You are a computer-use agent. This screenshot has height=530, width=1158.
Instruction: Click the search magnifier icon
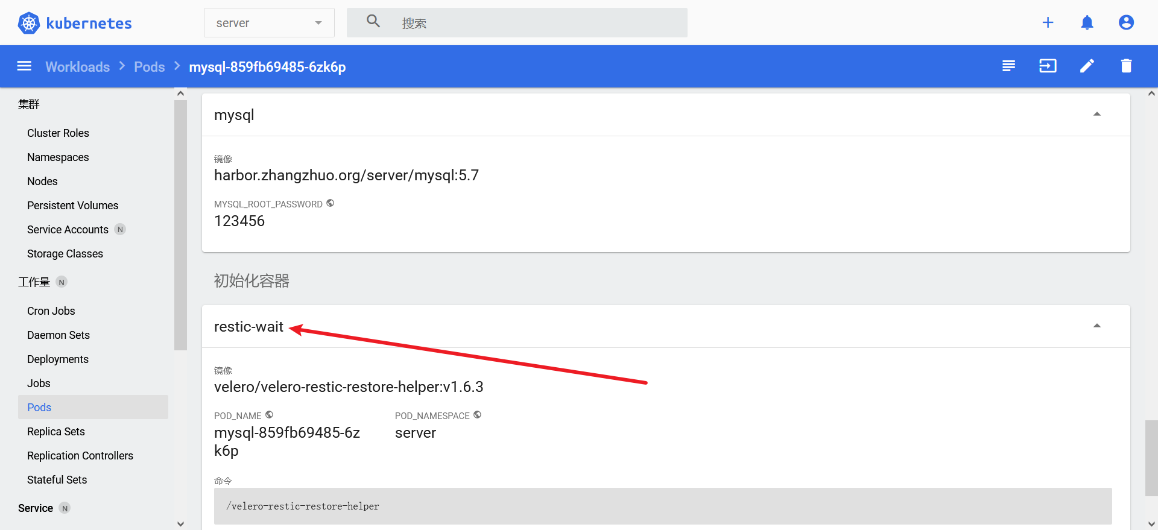pos(373,21)
